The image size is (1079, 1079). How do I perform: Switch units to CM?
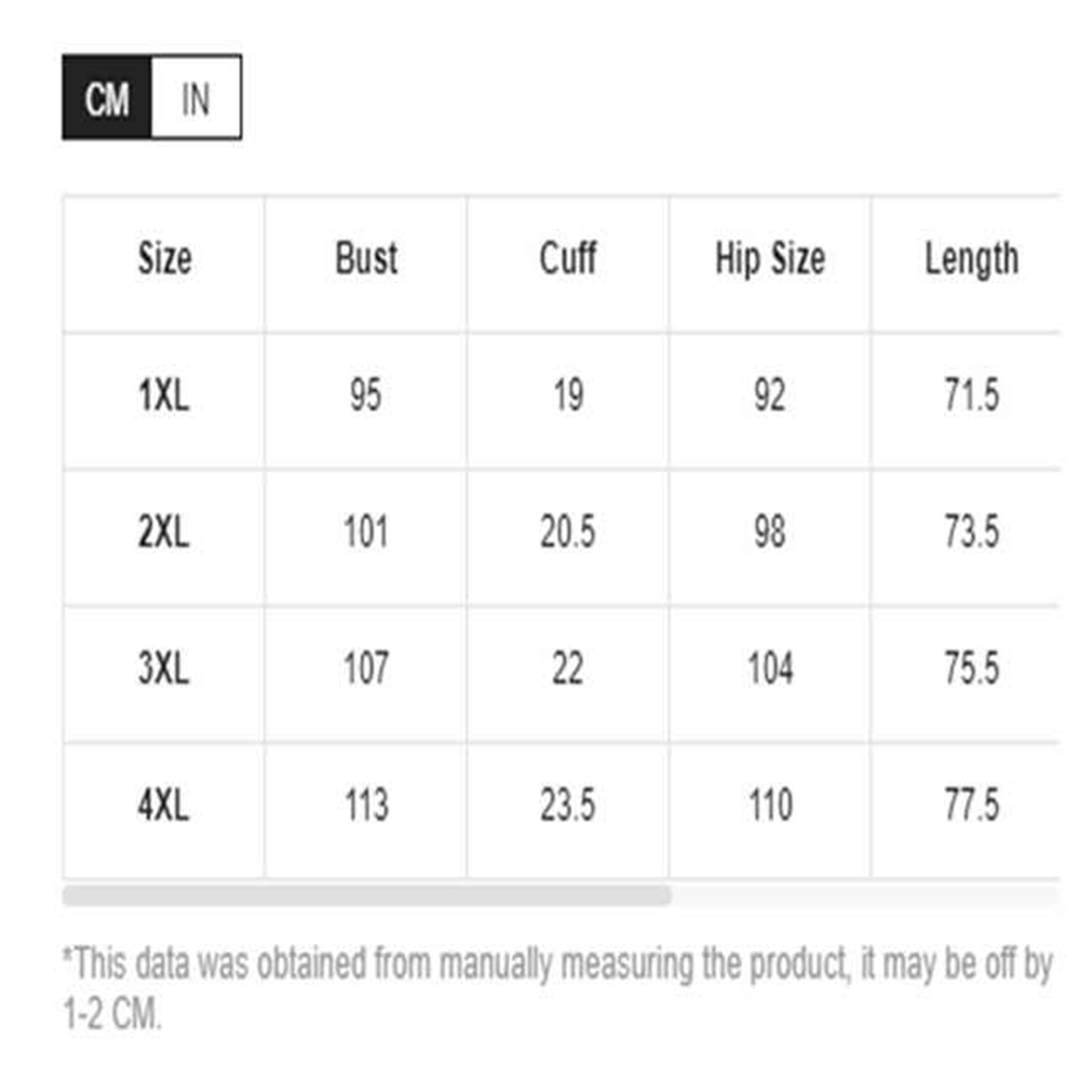107,98
